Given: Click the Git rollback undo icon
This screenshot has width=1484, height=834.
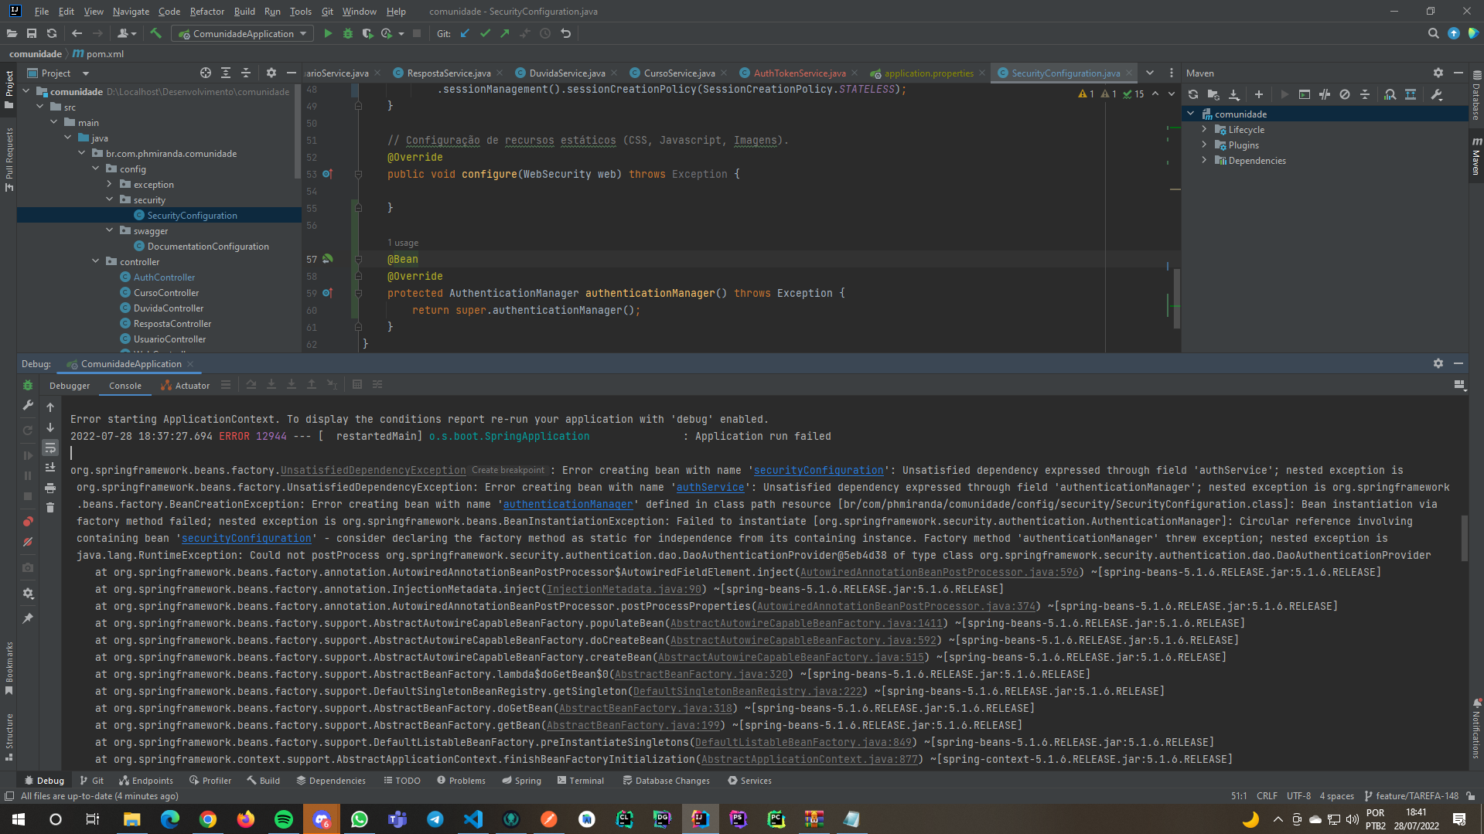Looking at the screenshot, I should (x=565, y=33).
